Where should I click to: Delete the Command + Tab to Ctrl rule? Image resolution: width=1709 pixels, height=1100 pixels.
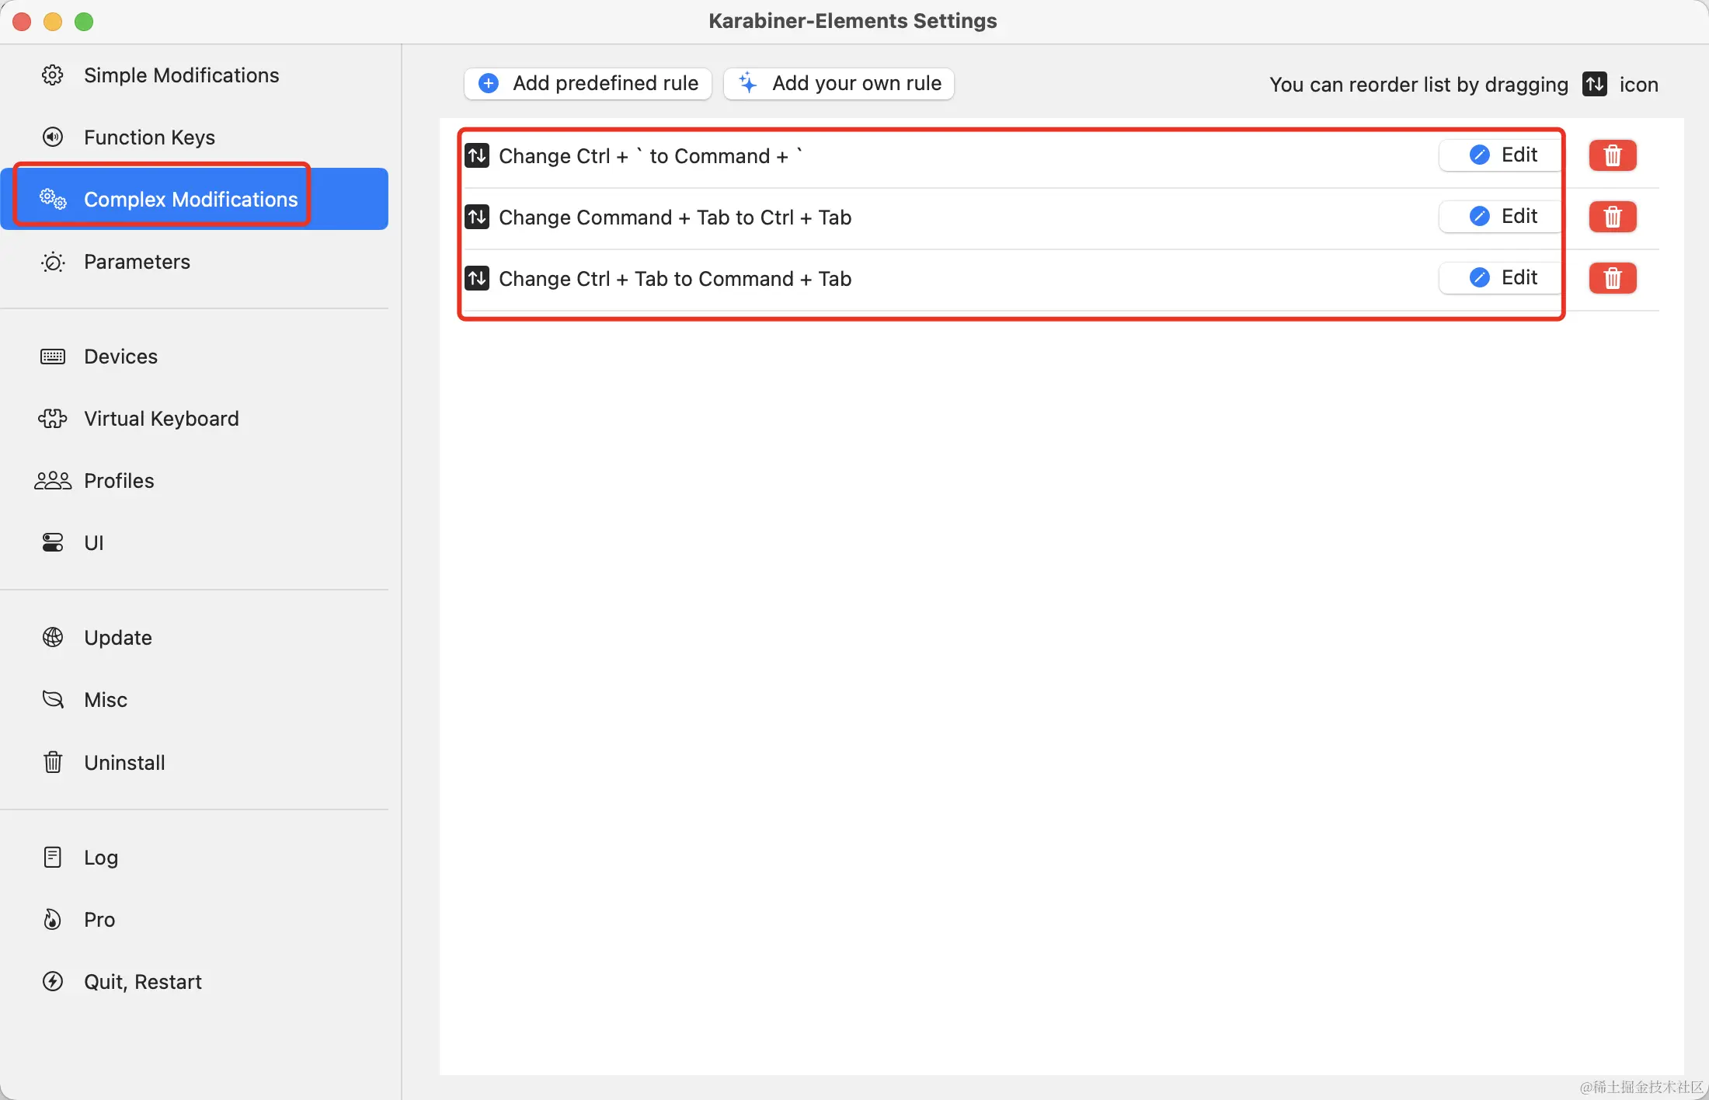1613,217
